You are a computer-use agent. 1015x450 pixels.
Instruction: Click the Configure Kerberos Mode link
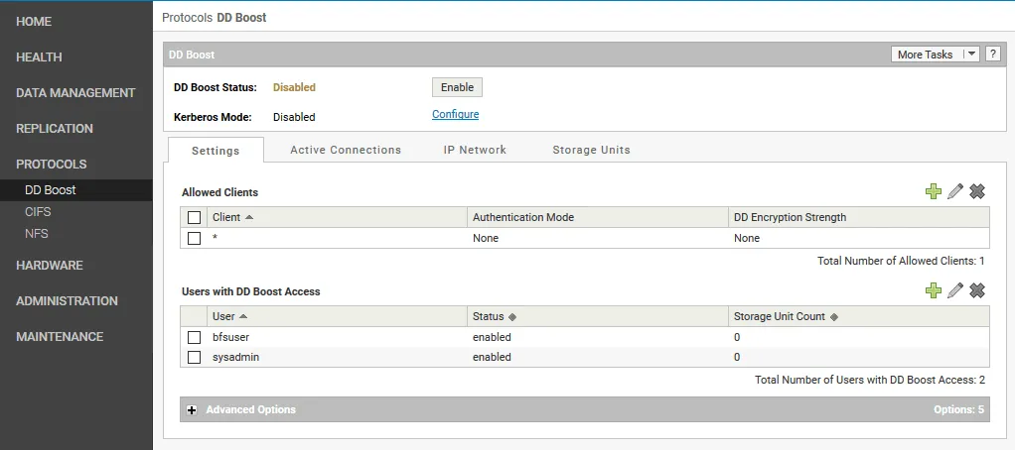click(455, 115)
